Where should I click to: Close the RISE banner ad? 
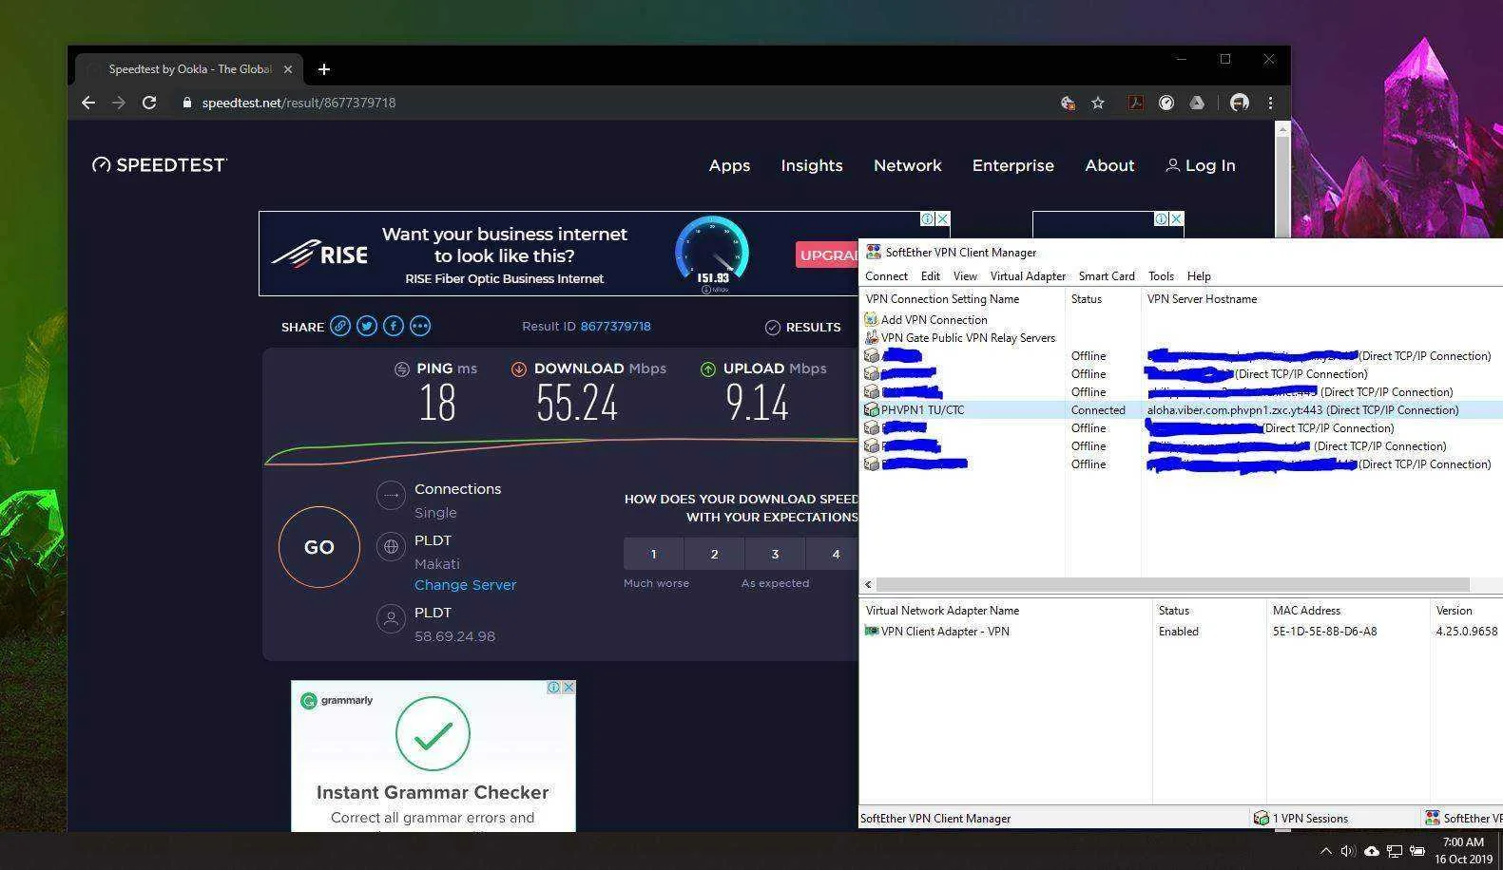pyautogui.click(x=942, y=219)
